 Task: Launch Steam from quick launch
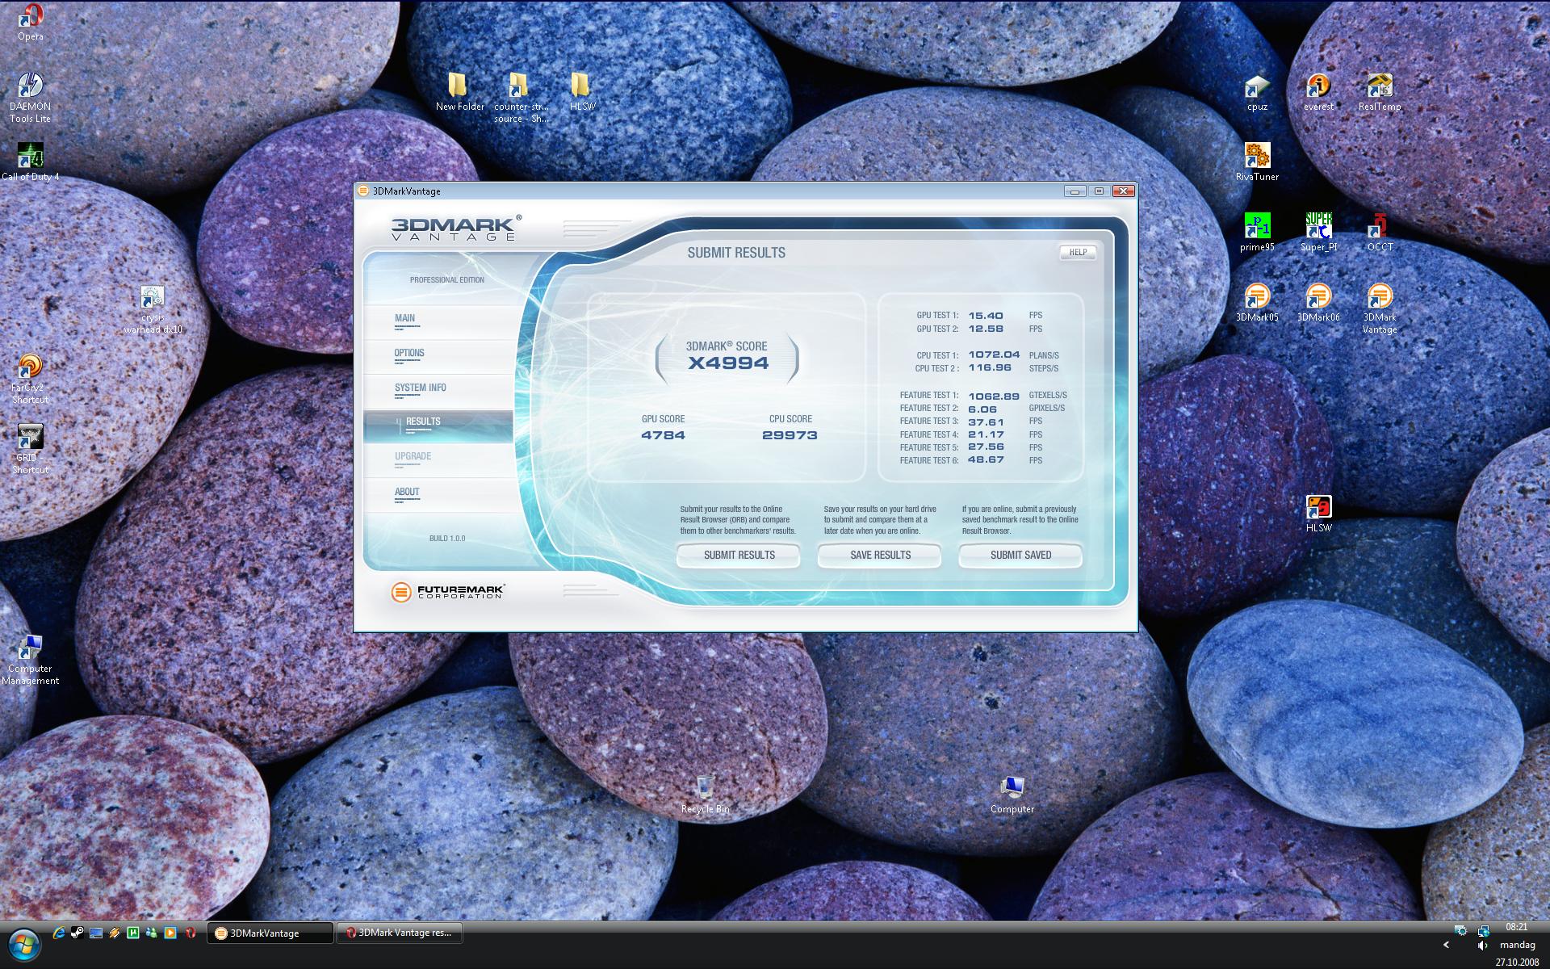77,933
